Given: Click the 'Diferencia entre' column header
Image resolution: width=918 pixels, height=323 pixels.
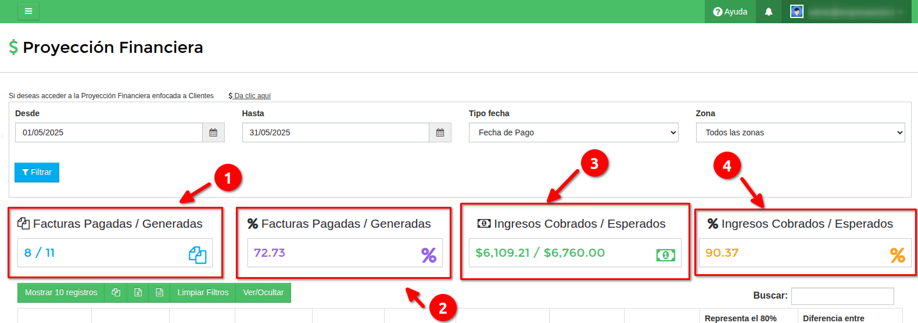Looking at the screenshot, I should (x=834, y=318).
